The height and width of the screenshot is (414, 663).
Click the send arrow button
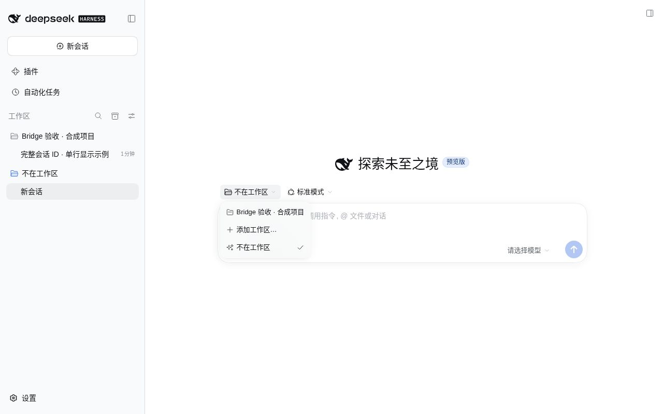pyautogui.click(x=574, y=249)
